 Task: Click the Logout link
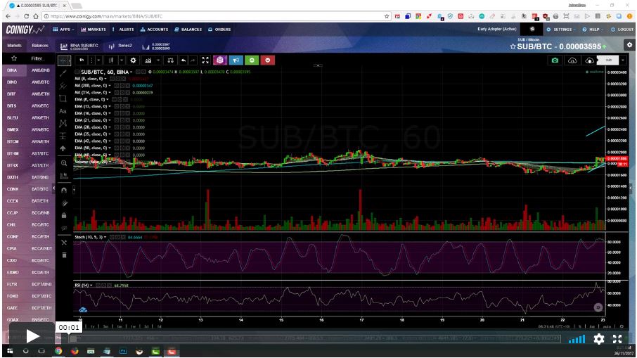pos(622,30)
